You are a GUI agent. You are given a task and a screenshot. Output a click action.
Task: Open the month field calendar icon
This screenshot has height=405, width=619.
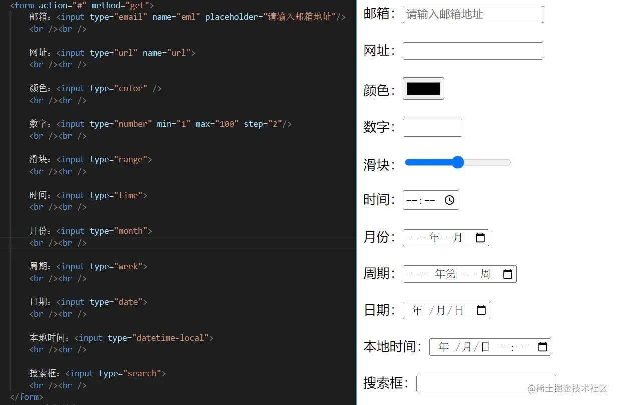pyautogui.click(x=480, y=238)
